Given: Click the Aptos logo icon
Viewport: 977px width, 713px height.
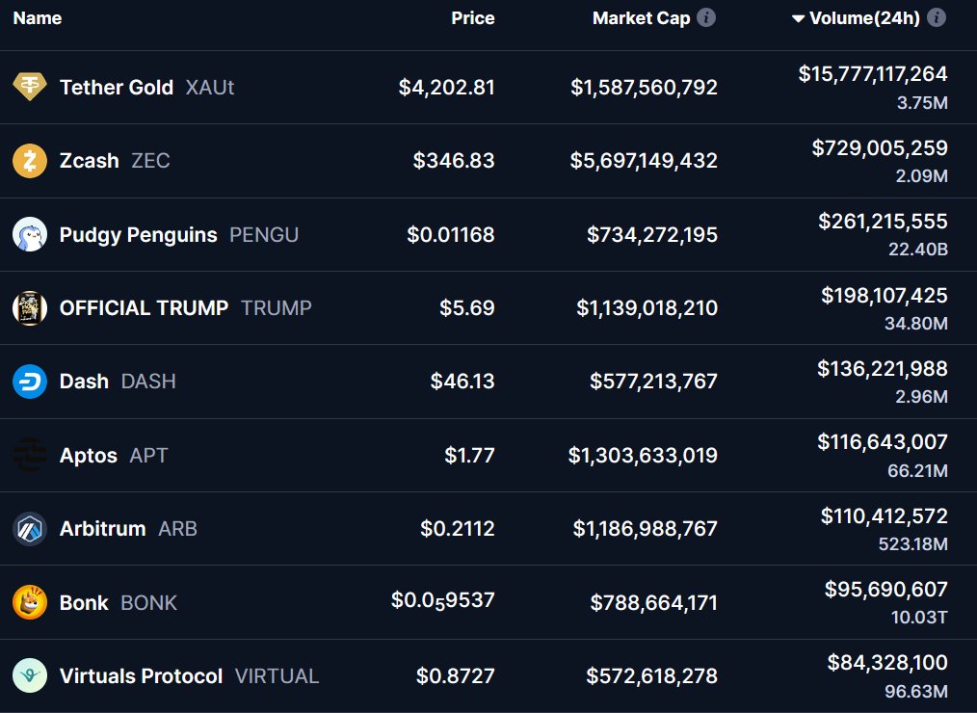Looking at the screenshot, I should point(29,455).
